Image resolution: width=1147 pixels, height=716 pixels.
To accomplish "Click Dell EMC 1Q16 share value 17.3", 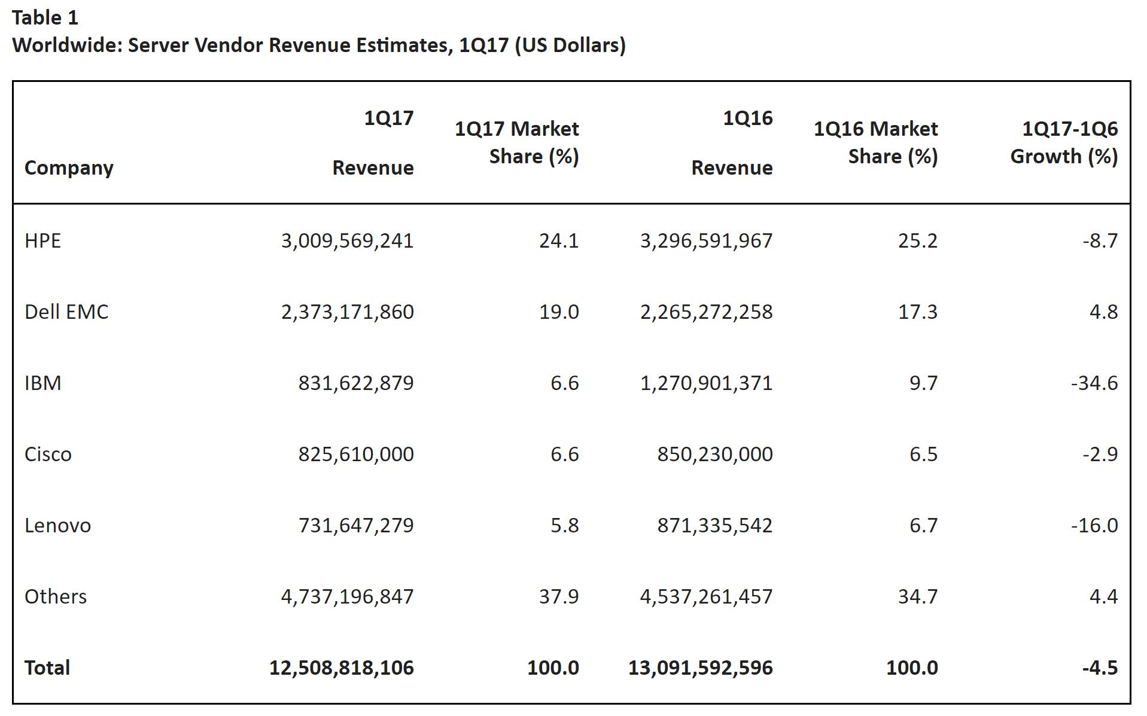I will tap(918, 312).
